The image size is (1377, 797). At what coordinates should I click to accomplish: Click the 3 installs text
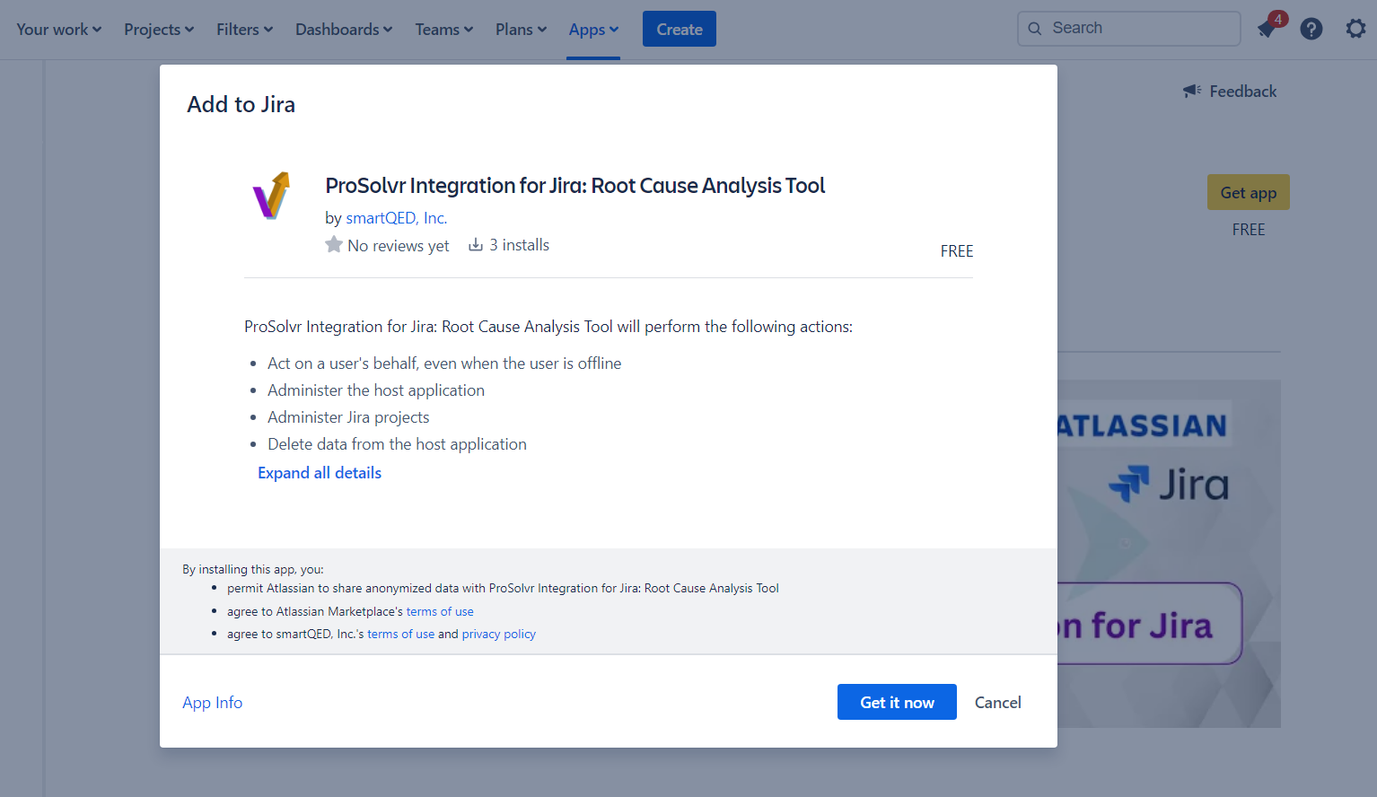[x=520, y=245]
